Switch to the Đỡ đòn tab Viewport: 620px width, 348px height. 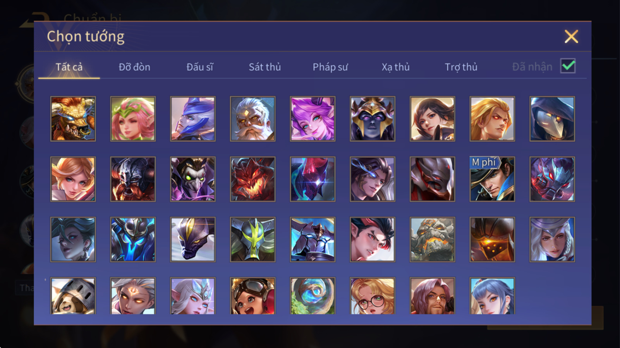click(x=134, y=67)
